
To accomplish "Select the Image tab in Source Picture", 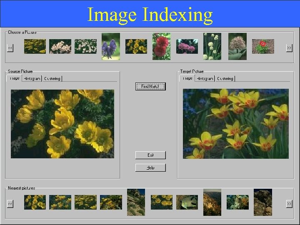I will pyautogui.click(x=14, y=78).
